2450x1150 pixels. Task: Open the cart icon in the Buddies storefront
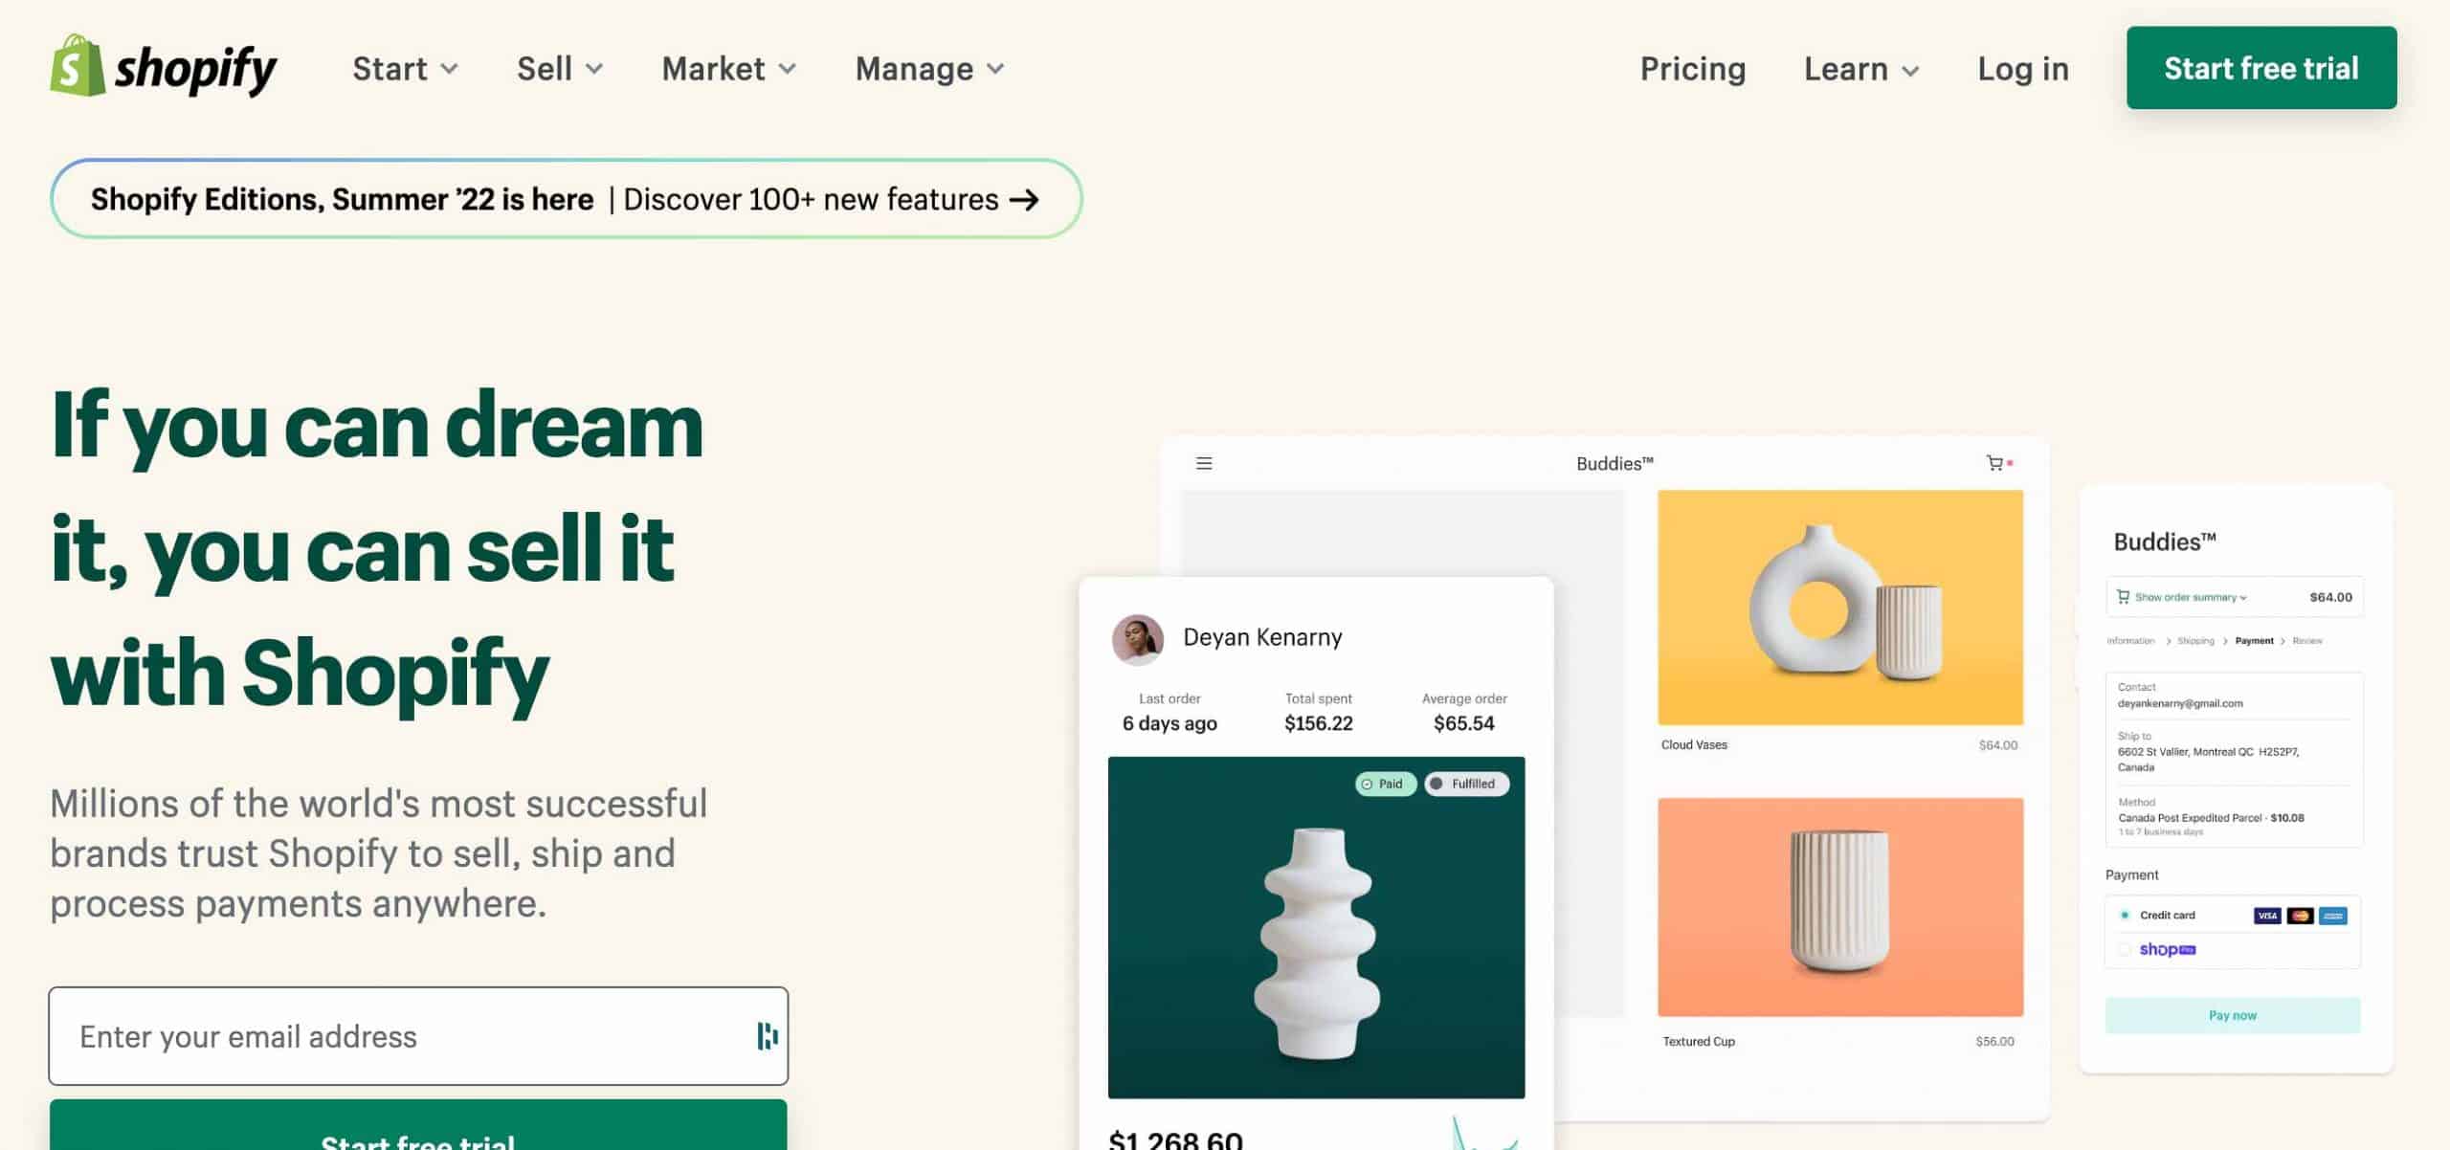[x=1994, y=462]
